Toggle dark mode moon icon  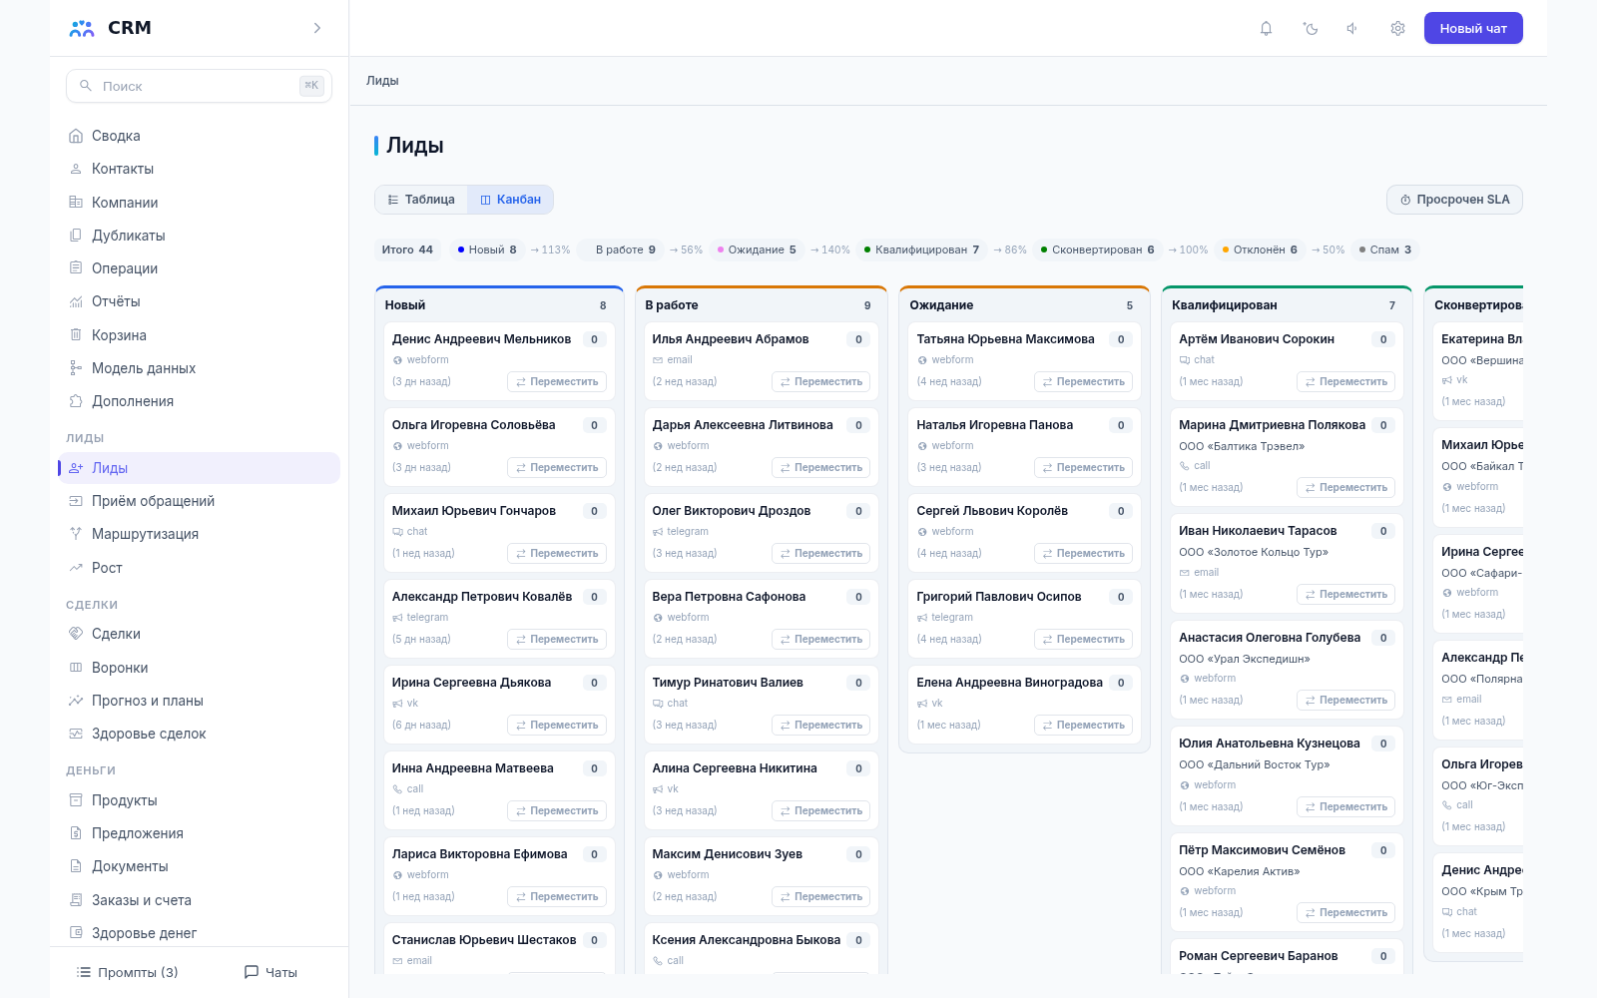coord(1311,29)
